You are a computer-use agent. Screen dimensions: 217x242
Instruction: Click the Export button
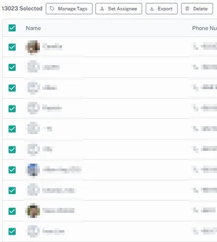[x=161, y=9]
